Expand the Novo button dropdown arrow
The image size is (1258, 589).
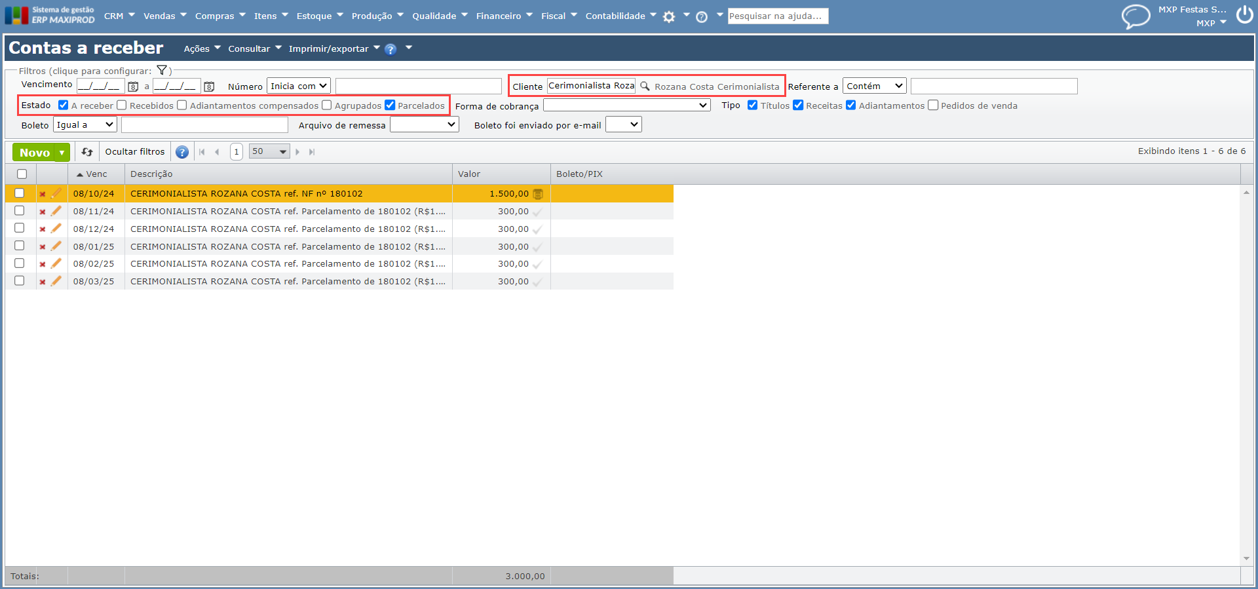point(62,153)
